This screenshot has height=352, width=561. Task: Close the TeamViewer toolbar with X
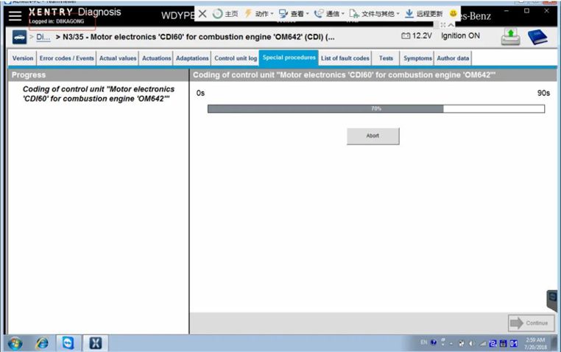(202, 14)
